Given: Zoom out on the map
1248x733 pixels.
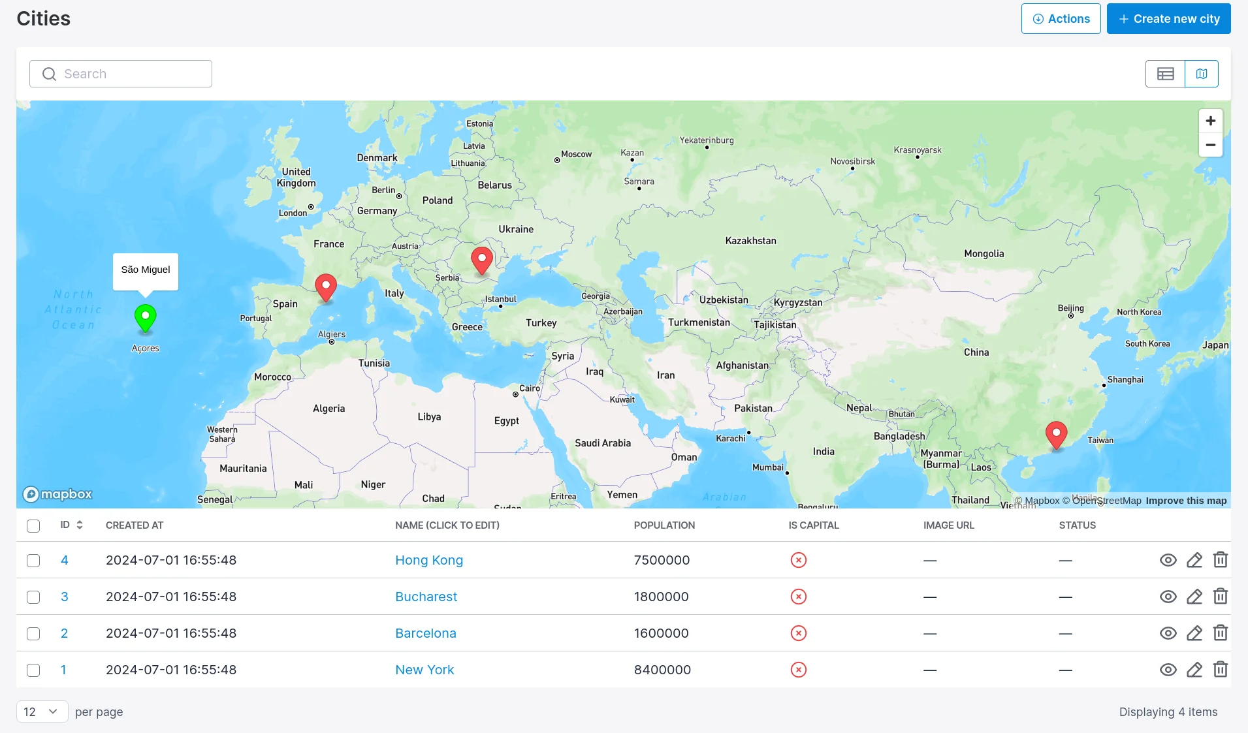Looking at the screenshot, I should (x=1210, y=145).
